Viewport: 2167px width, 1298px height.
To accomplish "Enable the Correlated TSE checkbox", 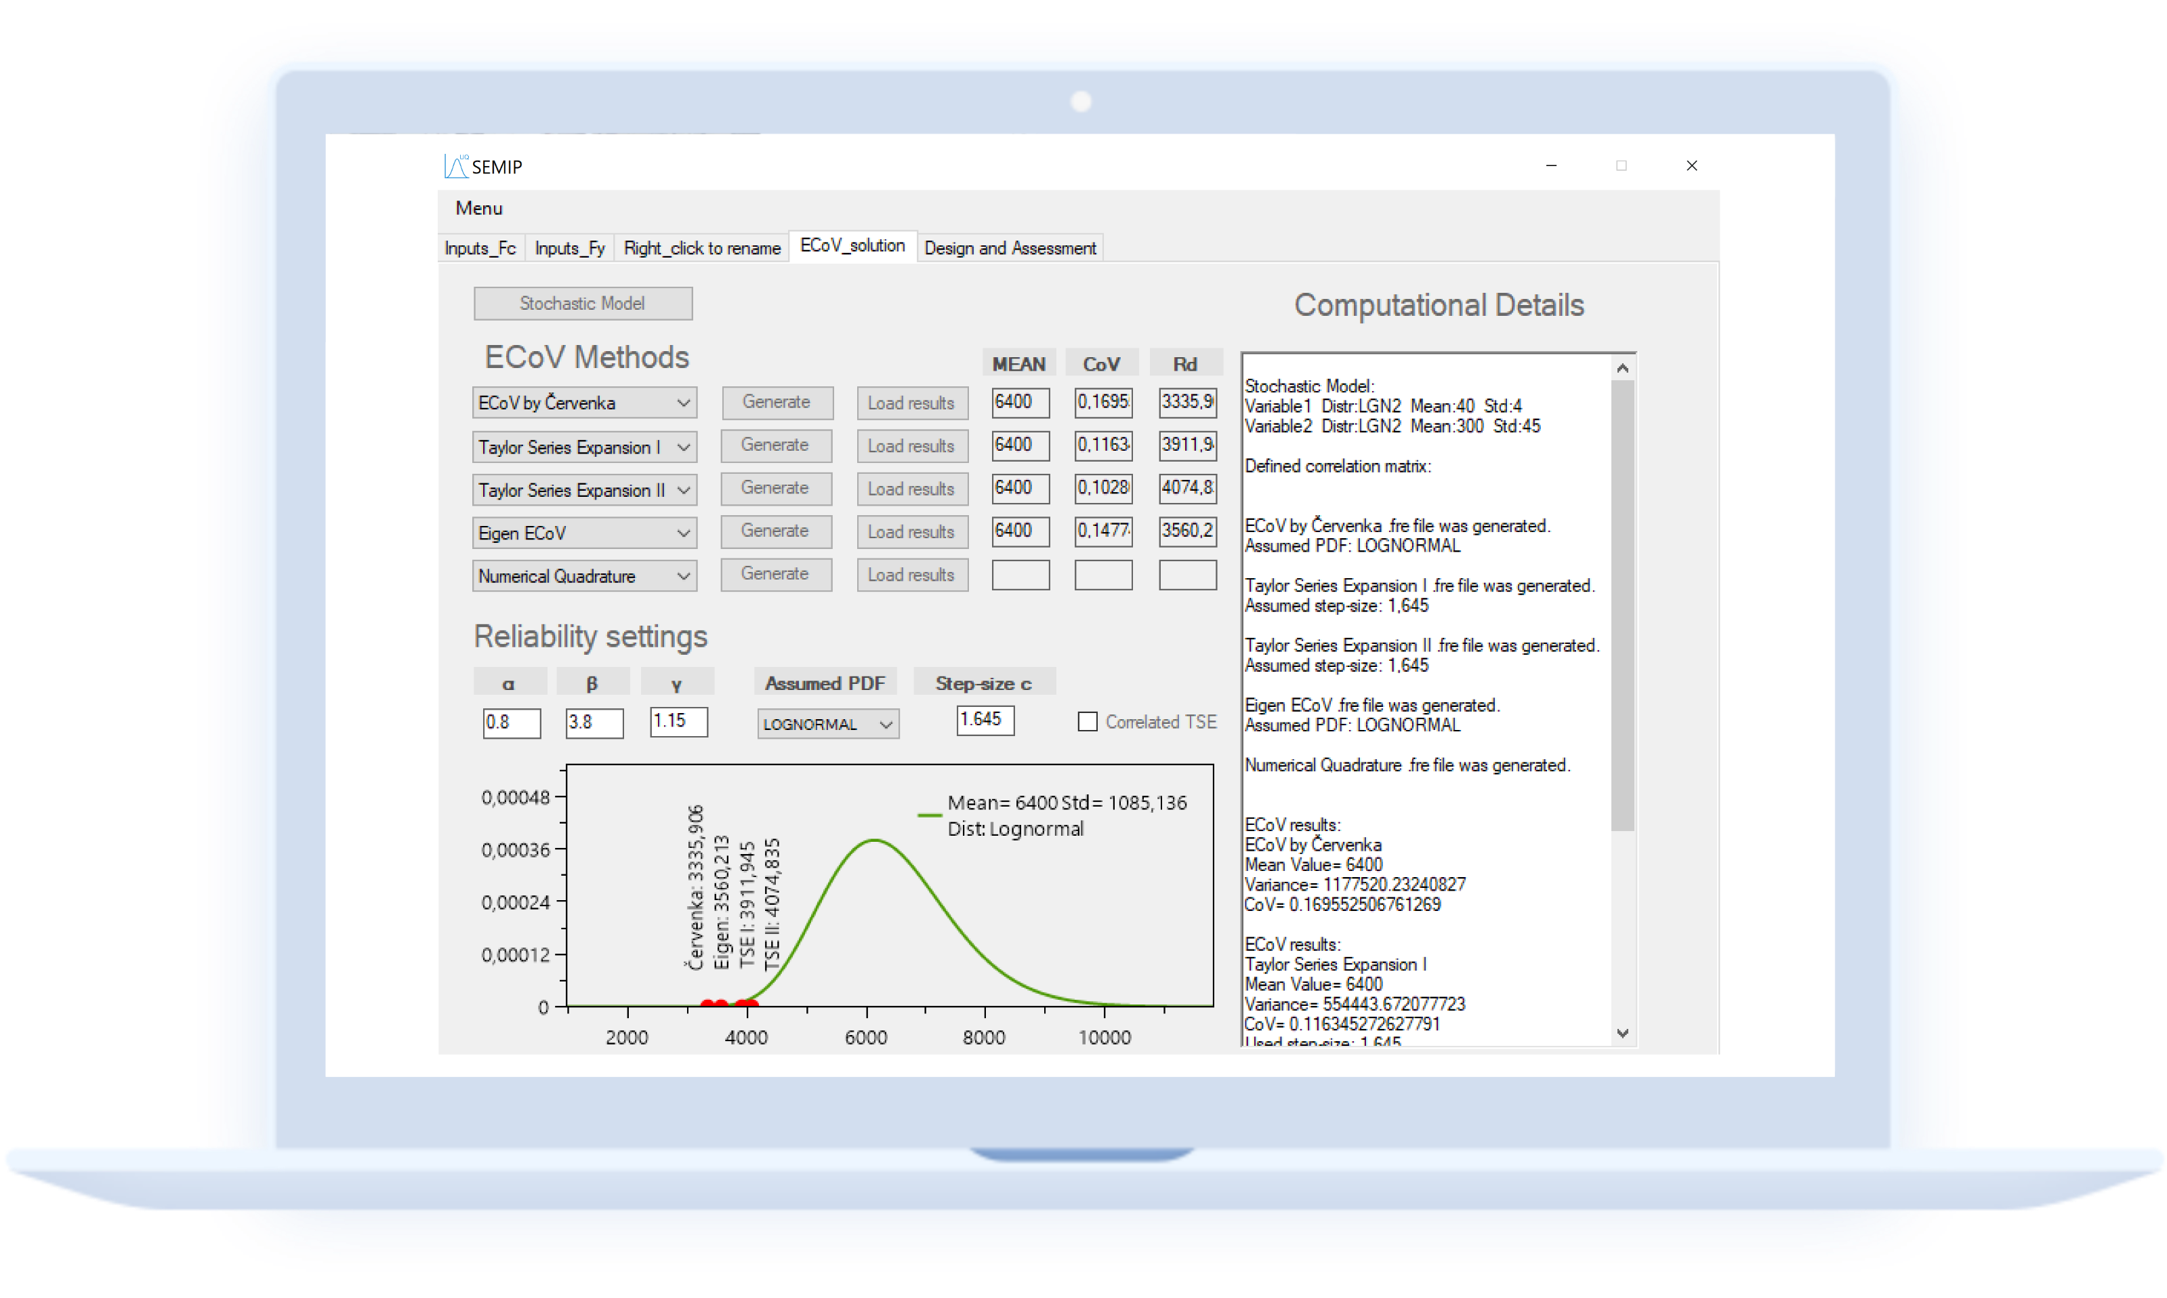I will pyautogui.click(x=1087, y=722).
